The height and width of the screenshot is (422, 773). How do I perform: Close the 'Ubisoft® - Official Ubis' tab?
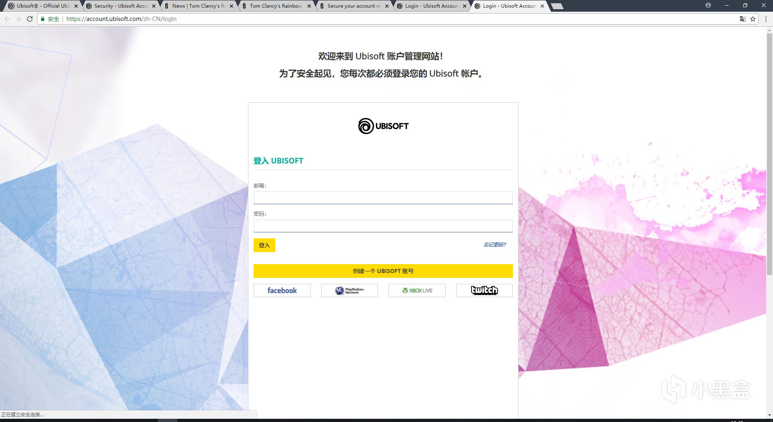point(76,6)
